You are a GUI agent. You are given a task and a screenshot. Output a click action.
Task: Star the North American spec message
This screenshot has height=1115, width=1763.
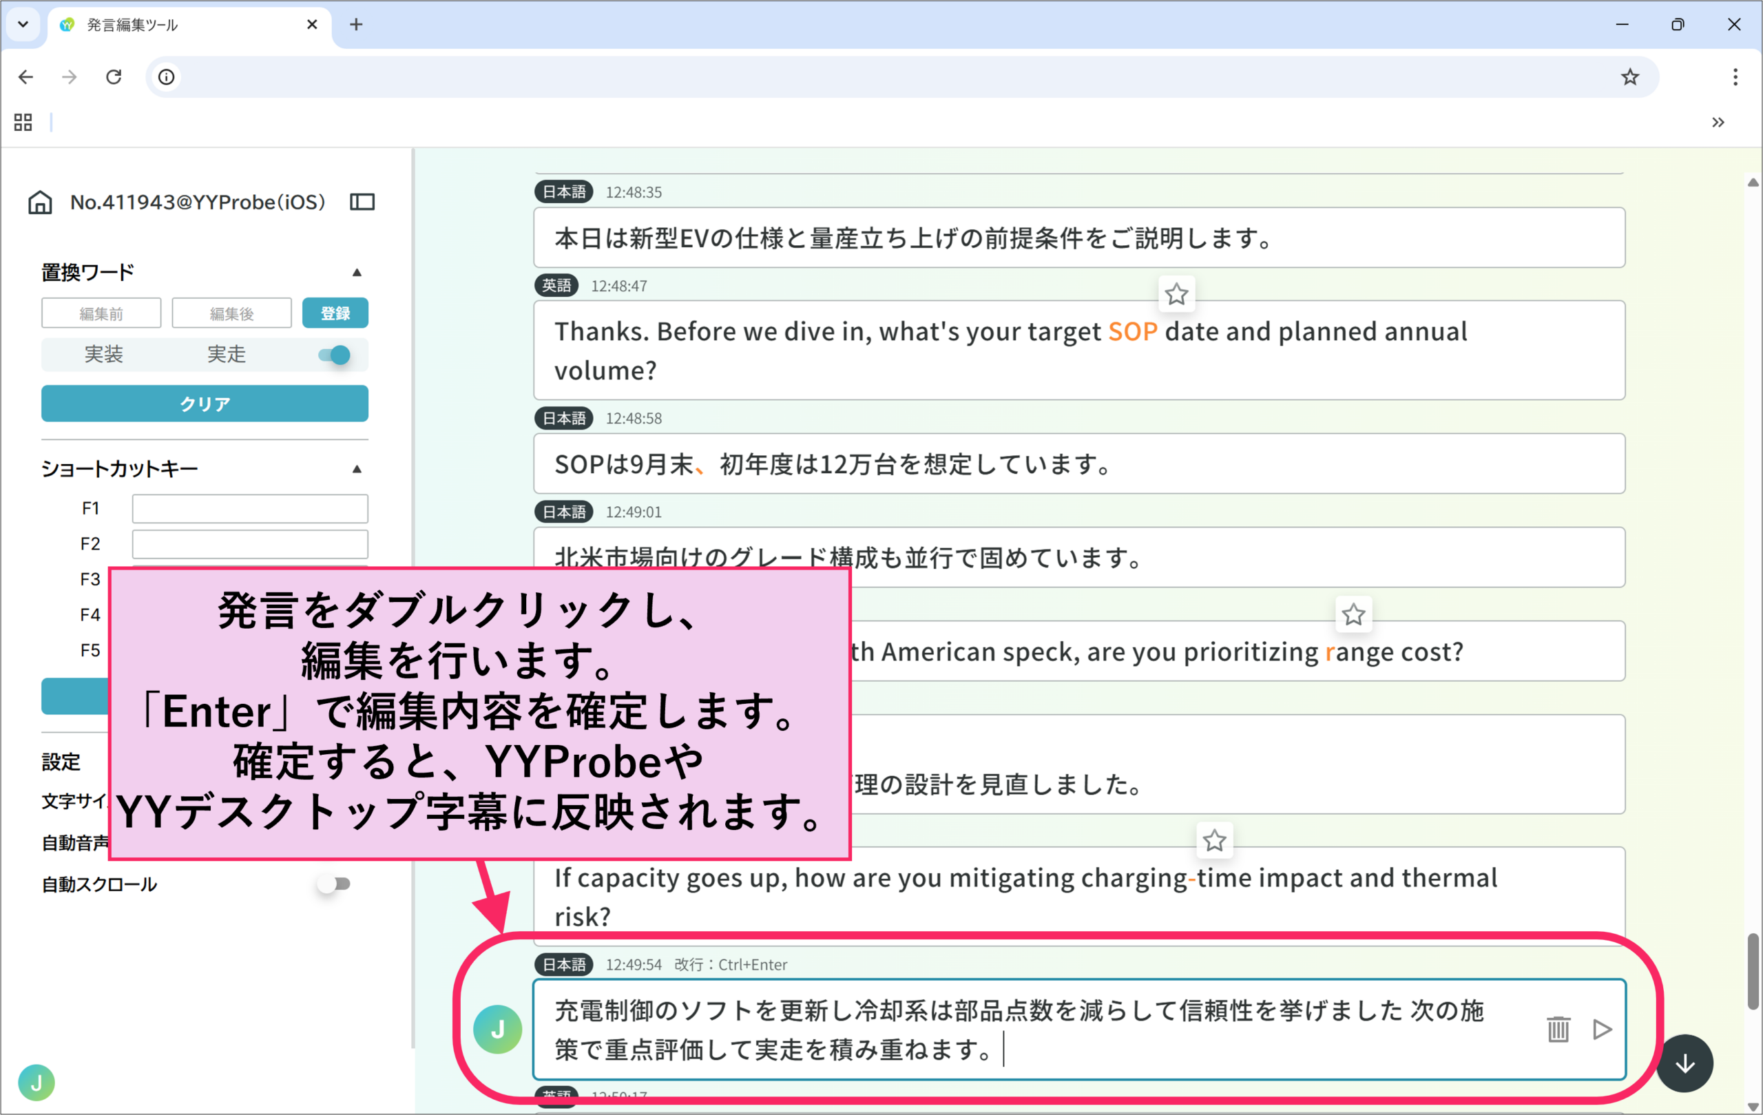click(x=1354, y=614)
